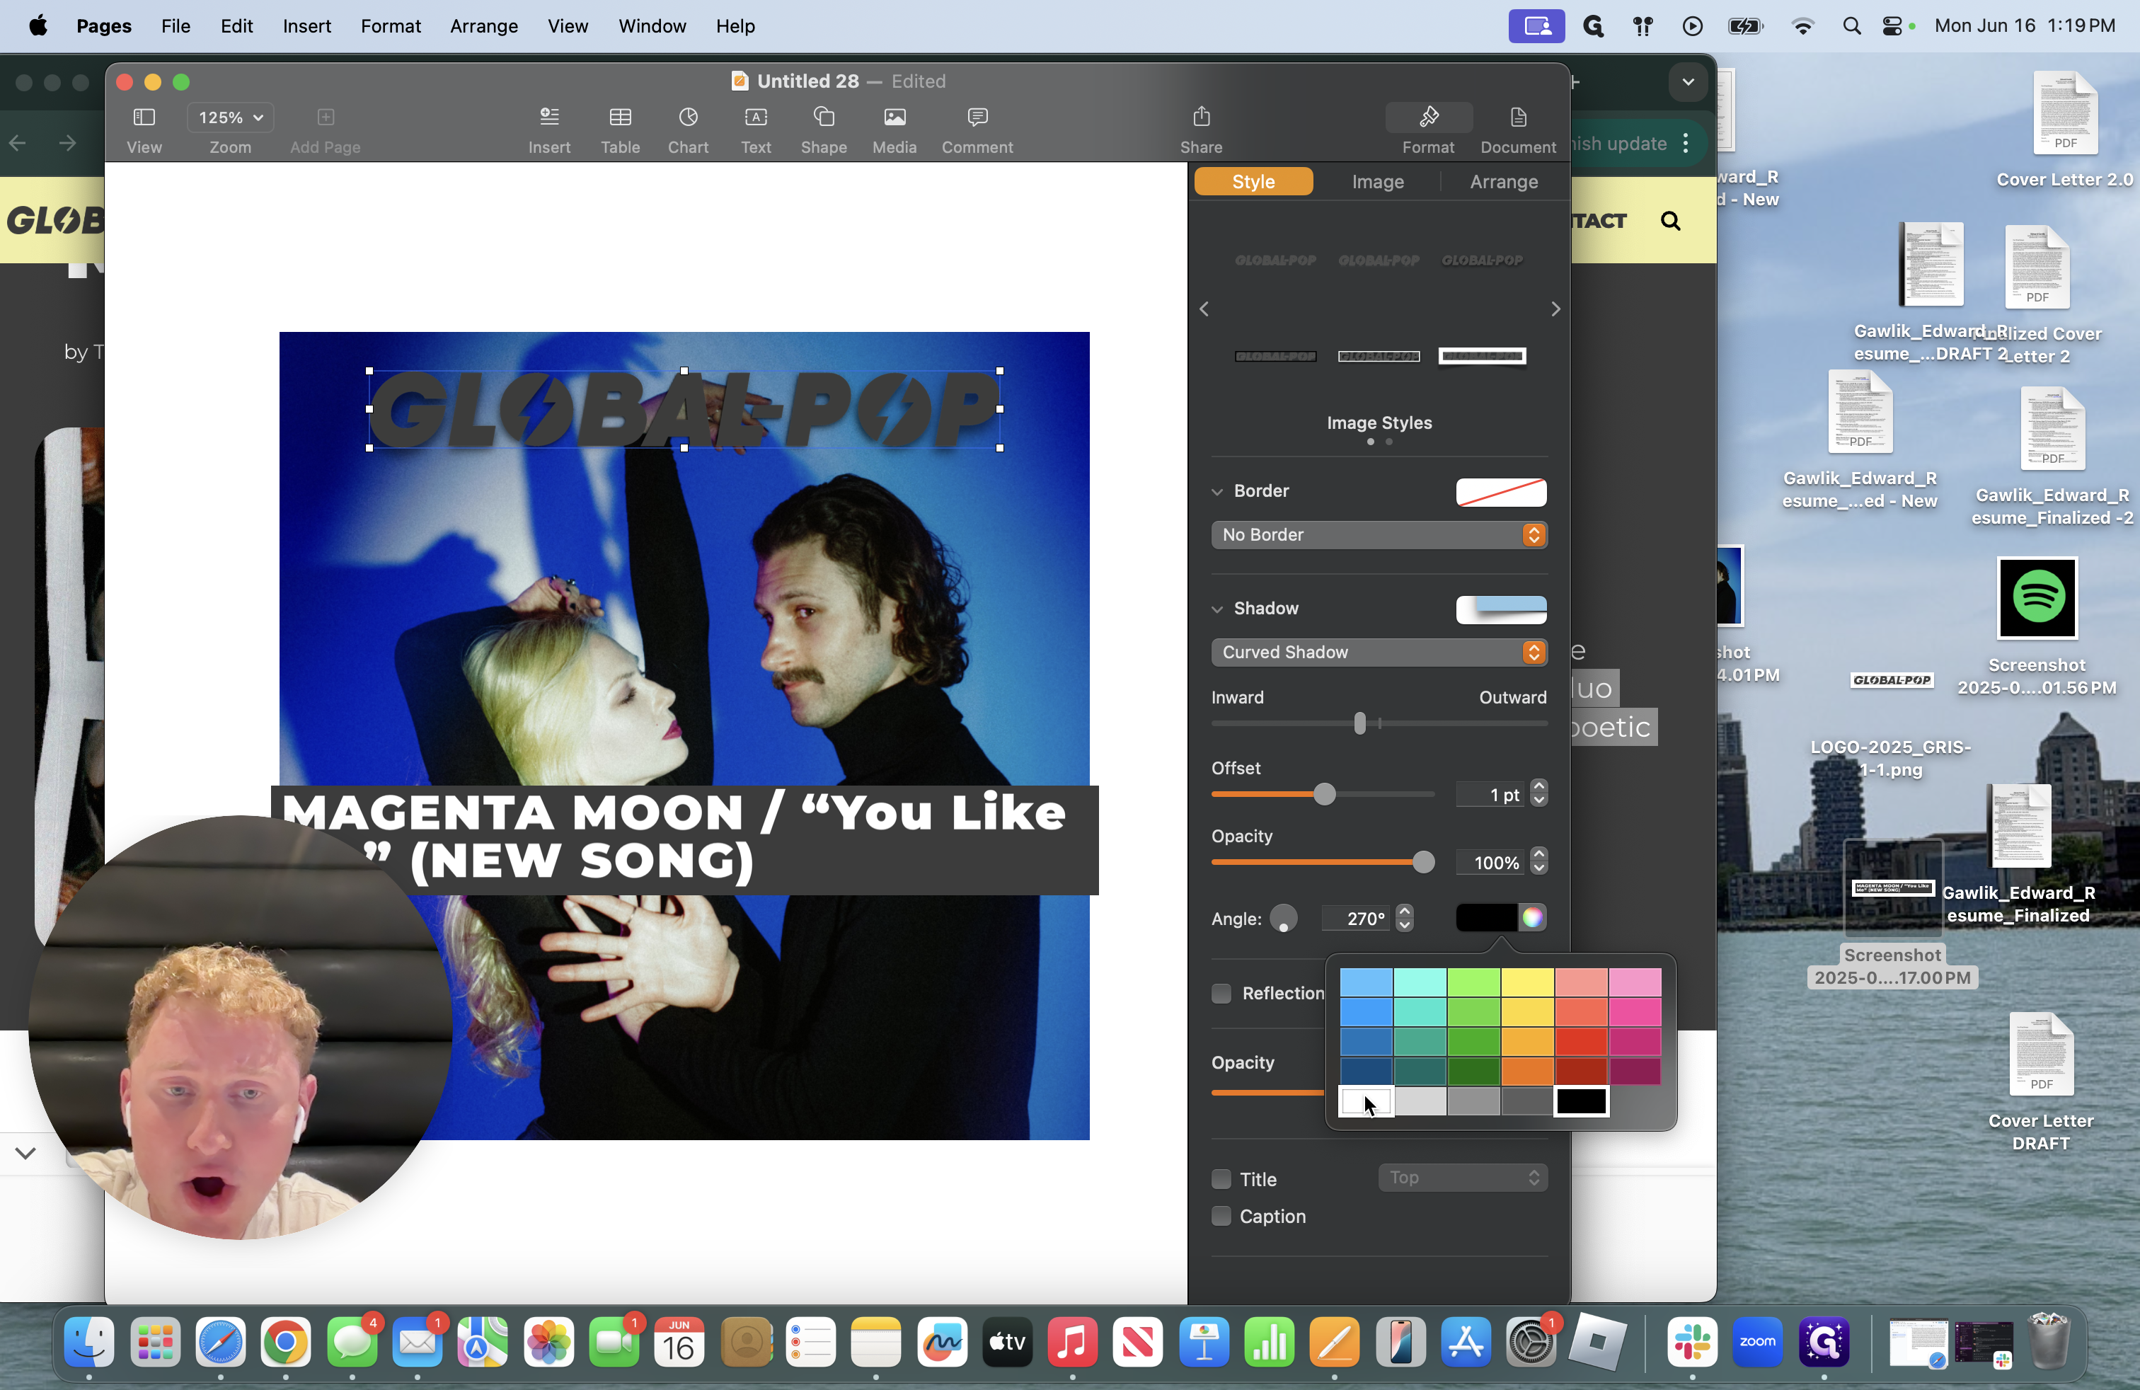This screenshot has height=1390, width=2140.
Task: Launch Safari from the Dock
Action: pos(220,1343)
